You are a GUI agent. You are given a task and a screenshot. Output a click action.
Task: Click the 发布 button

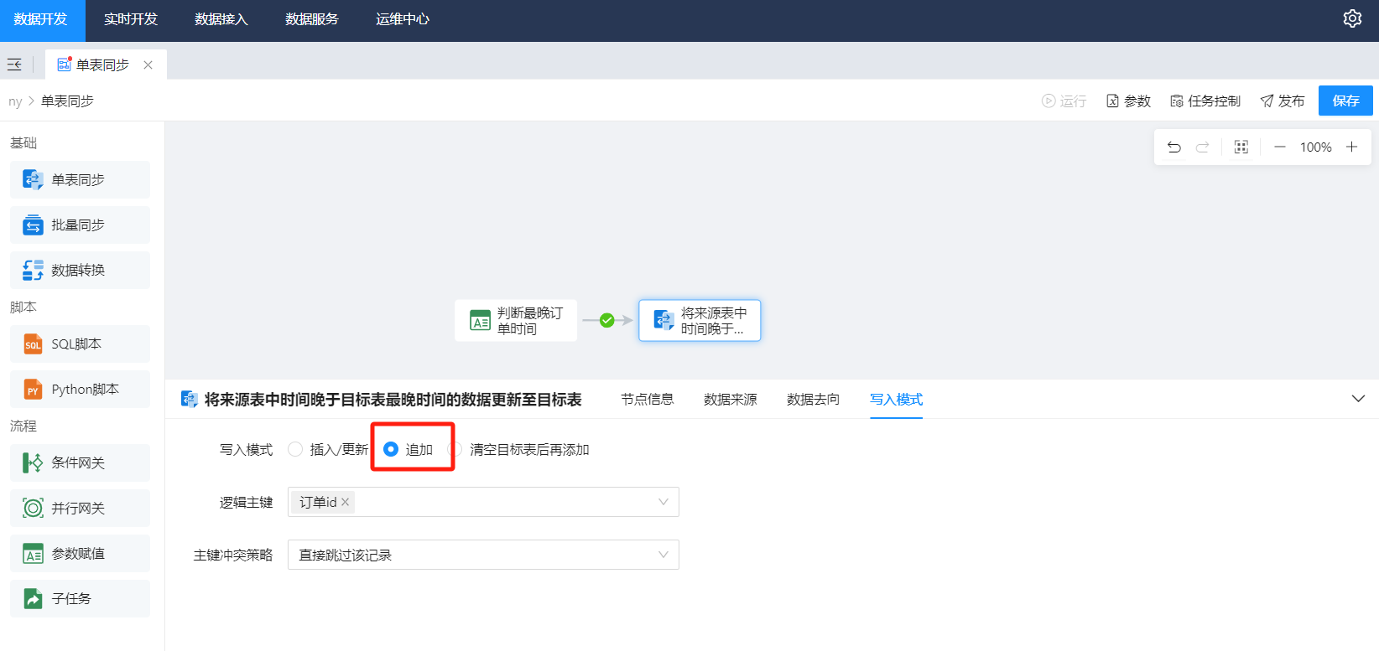[x=1282, y=101]
